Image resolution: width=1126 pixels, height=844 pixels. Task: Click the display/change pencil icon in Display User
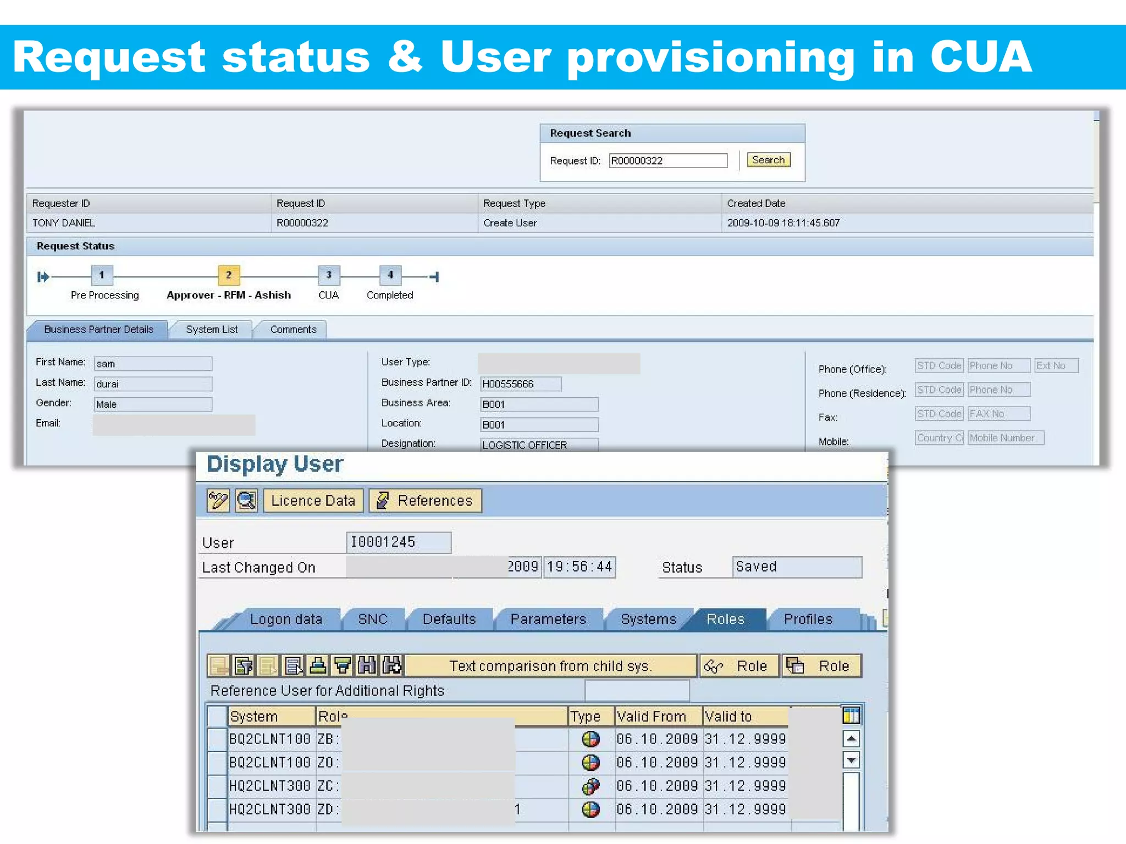click(x=218, y=501)
